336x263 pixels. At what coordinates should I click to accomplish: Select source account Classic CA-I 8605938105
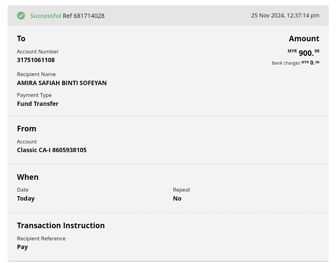tap(52, 150)
